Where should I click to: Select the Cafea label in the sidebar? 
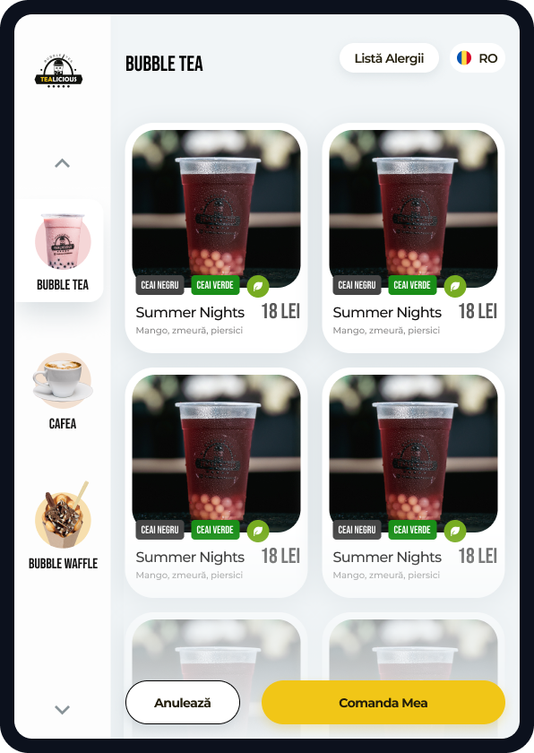63,423
